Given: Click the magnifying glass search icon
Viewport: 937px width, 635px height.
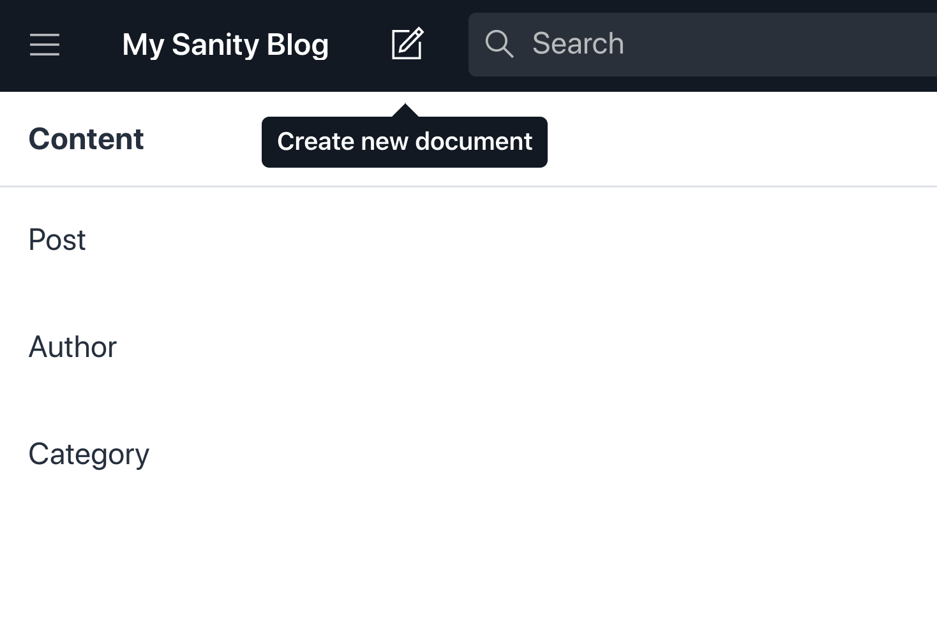Looking at the screenshot, I should click(x=500, y=44).
